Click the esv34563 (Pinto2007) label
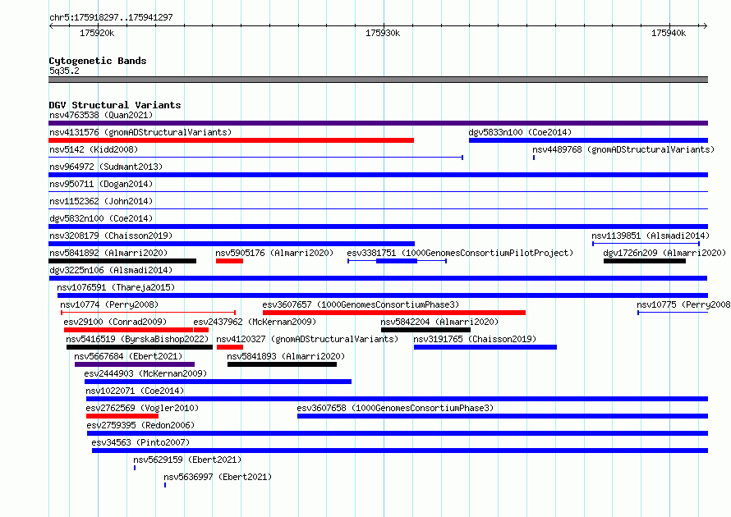 [x=140, y=442]
